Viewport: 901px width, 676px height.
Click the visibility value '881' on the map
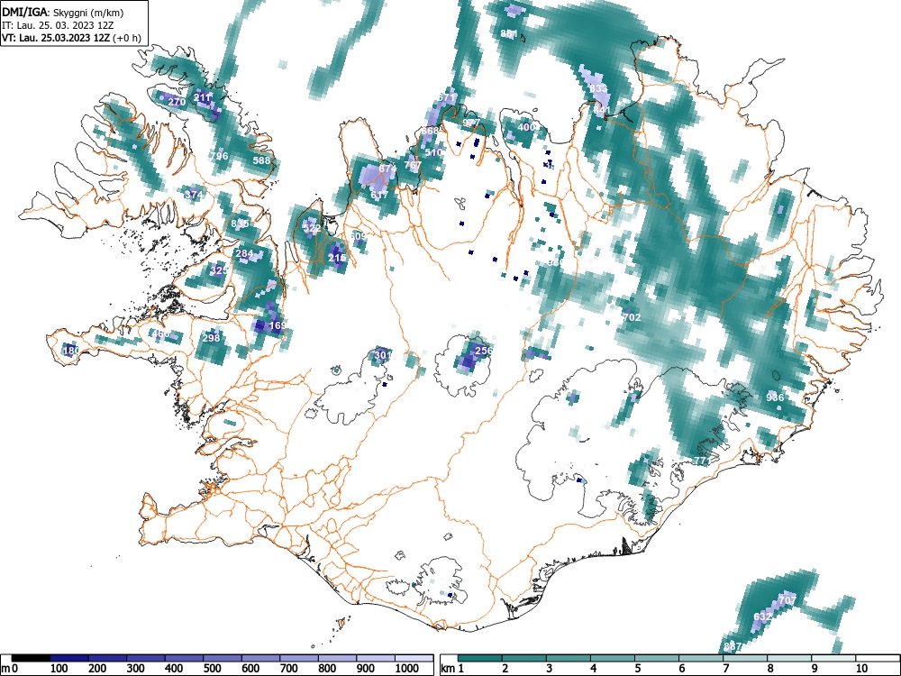(x=509, y=34)
